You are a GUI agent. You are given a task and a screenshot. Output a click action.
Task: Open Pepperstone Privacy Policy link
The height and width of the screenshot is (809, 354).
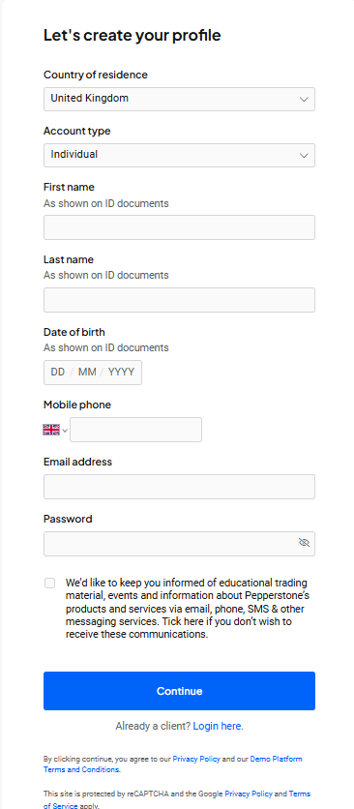tap(196, 759)
